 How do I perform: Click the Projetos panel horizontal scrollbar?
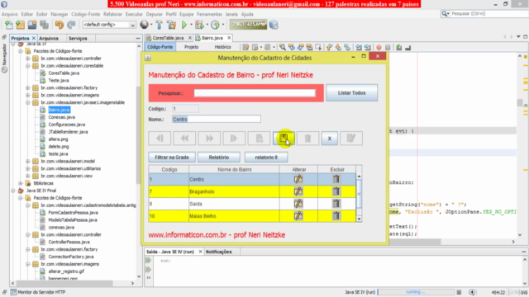(73, 283)
